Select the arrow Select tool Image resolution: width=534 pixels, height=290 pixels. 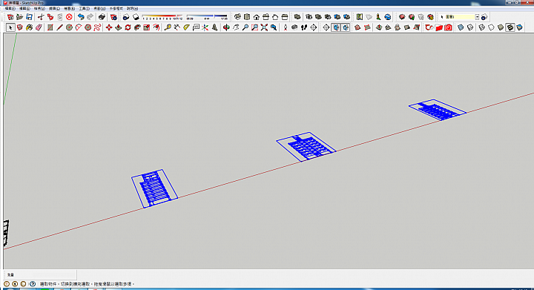(x=10, y=27)
